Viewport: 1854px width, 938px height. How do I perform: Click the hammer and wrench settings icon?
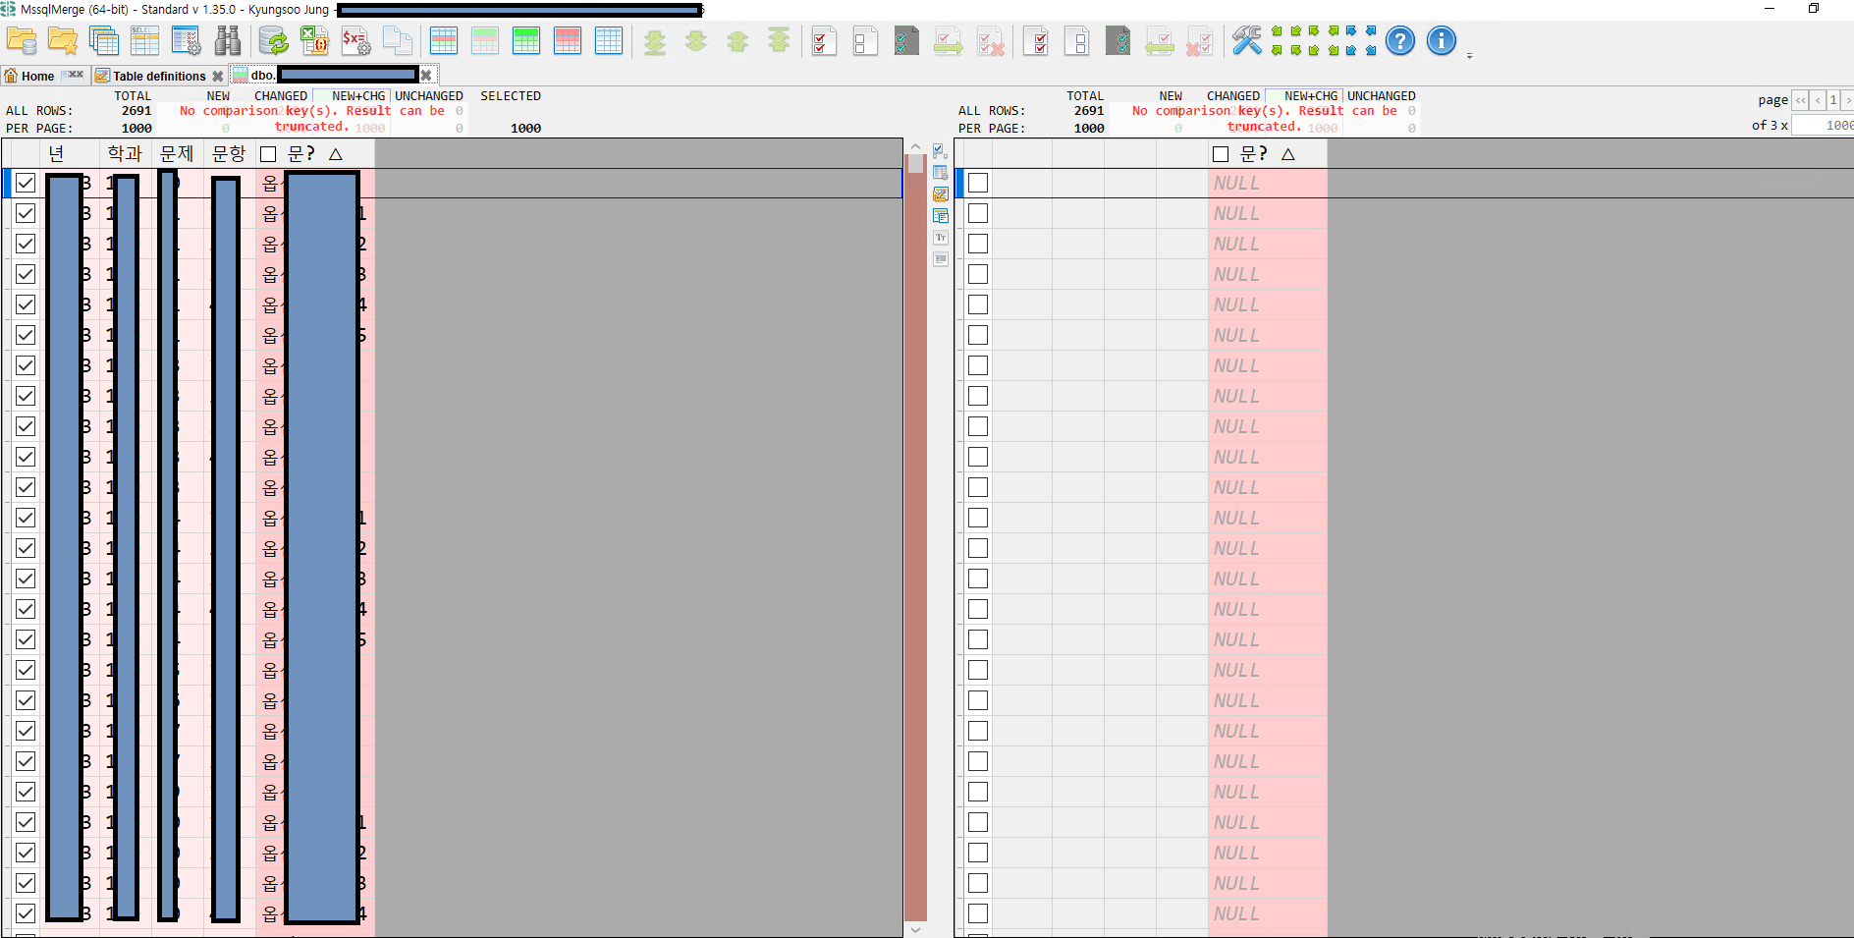[x=1246, y=40]
